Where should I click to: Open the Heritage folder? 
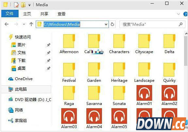pyautogui.click(x=119, y=73)
